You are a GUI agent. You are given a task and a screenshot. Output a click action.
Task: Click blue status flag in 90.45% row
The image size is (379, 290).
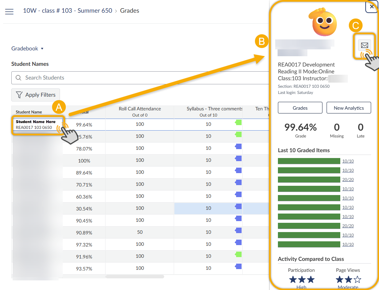click(x=238, y=218)
